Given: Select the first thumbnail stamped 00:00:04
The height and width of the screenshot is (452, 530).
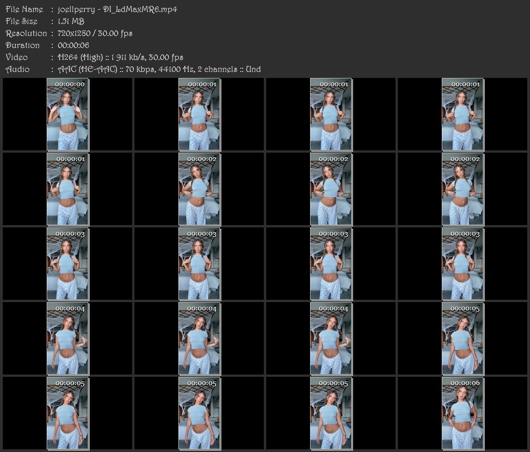Looking at the screenshot, I should point(67,339).
